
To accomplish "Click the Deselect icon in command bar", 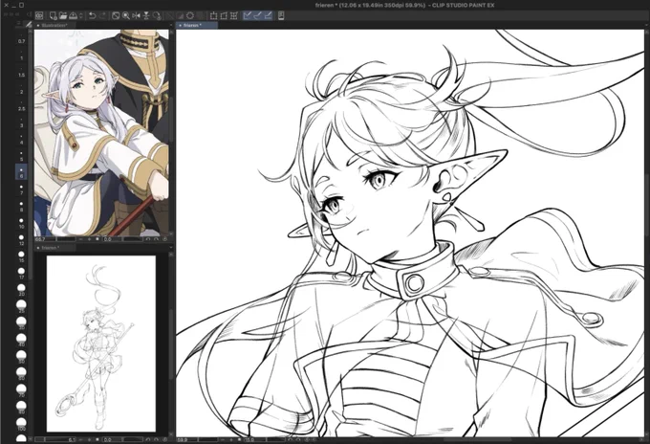I will coord(169,15).
